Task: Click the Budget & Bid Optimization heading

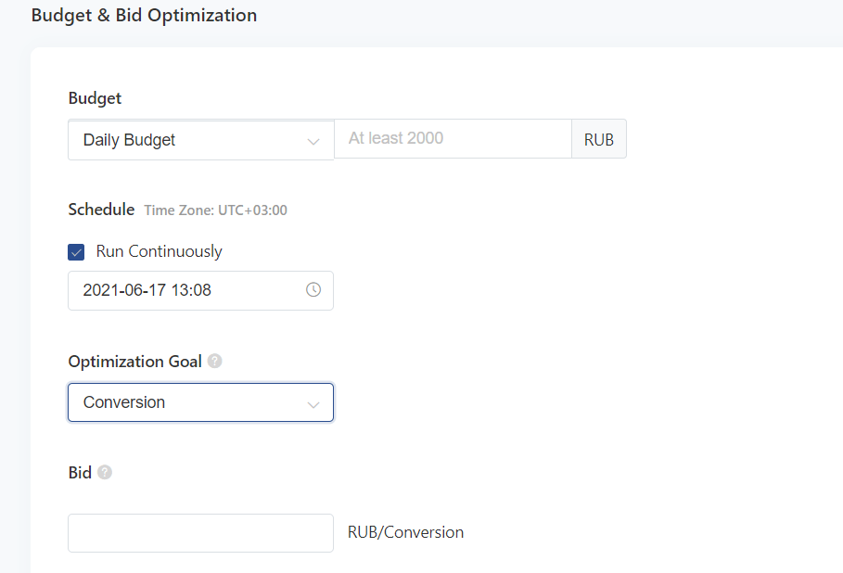Action: click(x=144, y=16)
